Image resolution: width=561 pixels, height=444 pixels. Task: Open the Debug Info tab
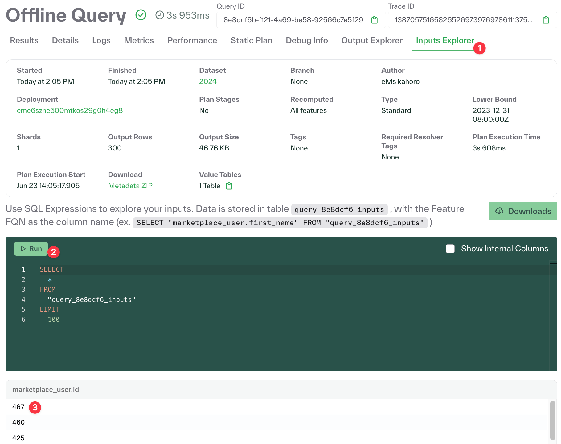click(306, 40)
